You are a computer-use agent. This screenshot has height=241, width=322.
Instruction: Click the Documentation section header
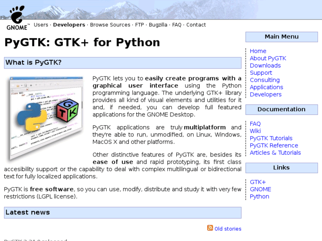pyautogui.click(x=282, y=110)
